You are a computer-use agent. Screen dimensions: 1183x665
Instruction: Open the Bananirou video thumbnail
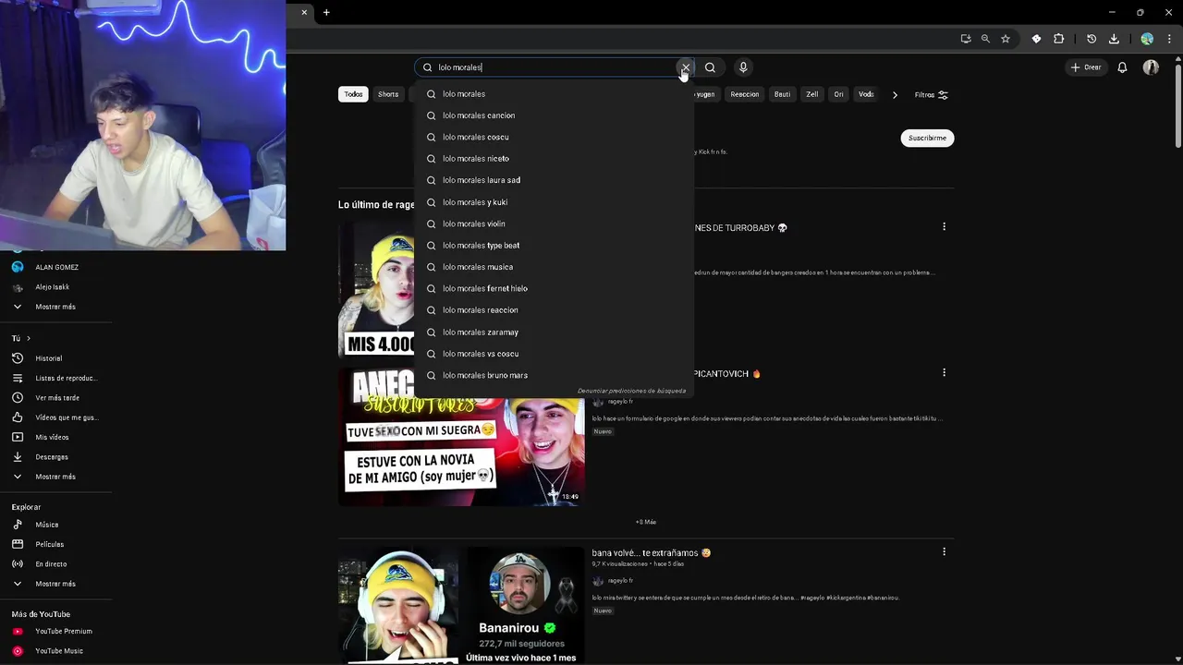tap(461, 605)
